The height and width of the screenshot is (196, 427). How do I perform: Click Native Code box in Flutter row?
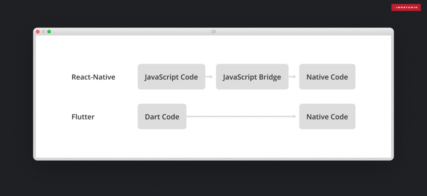tap(327, 117)
